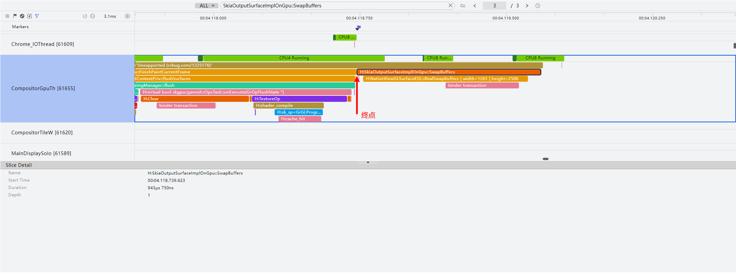Screen dimensions: 736x273
Task: Go to previous search result arrow
Action: point(475,6)
